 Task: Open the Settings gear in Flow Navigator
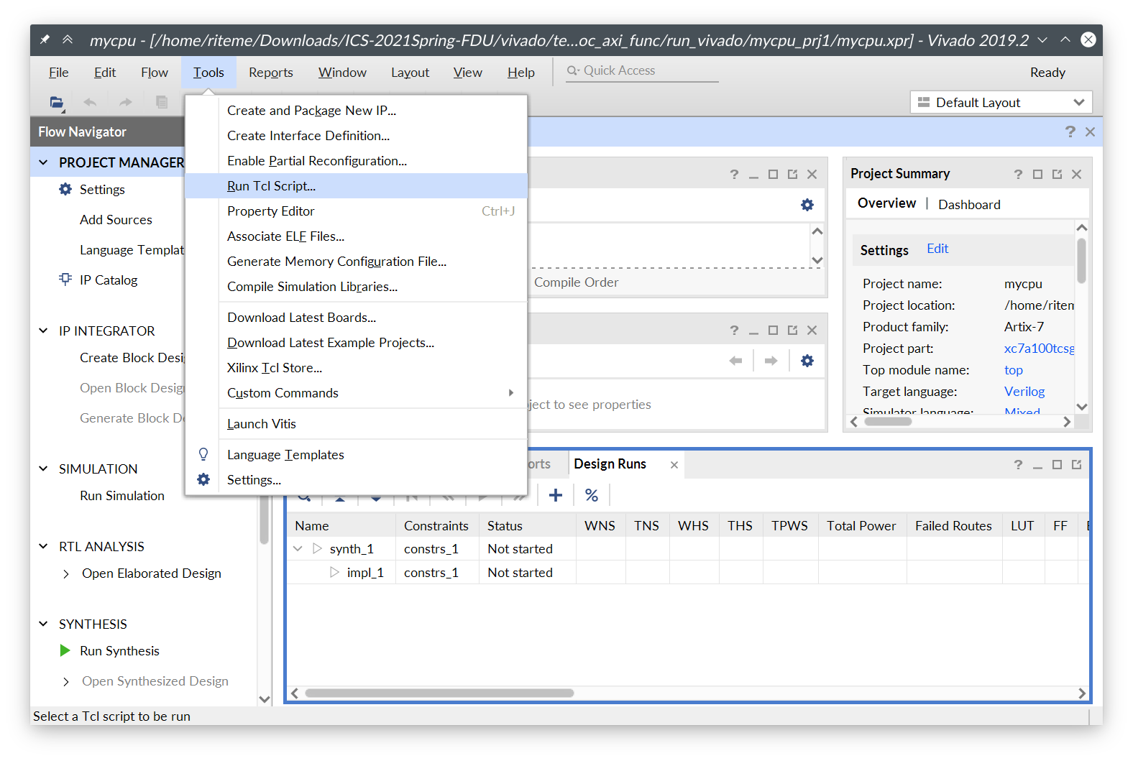point(65,189)
